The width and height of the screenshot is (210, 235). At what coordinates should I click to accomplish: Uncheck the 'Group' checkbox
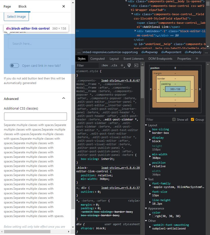click(x=192, y=119)
